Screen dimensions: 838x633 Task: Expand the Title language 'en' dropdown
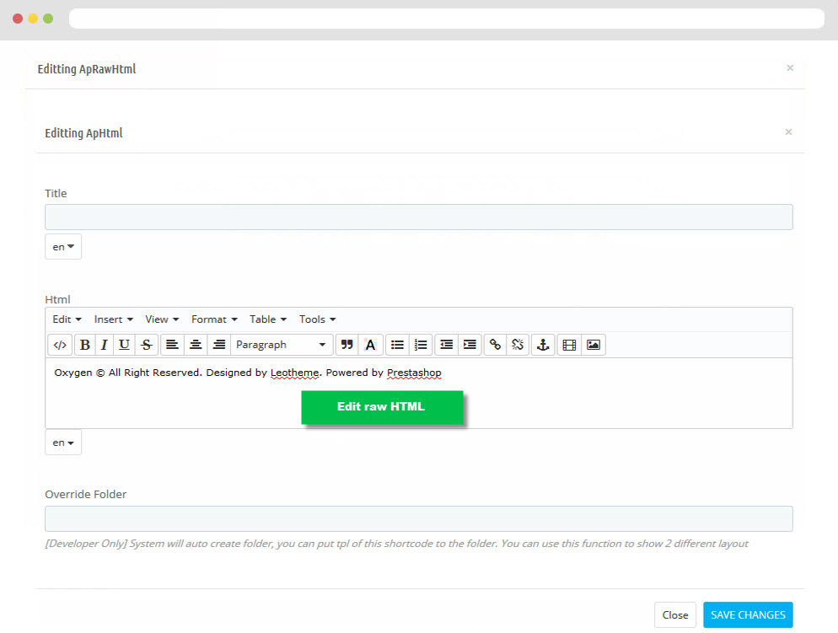click(x=63, y=247)
